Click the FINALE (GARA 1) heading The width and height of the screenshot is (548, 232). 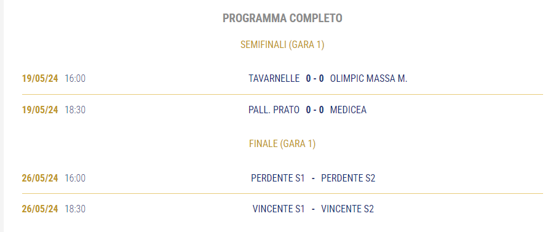[282, 144]
